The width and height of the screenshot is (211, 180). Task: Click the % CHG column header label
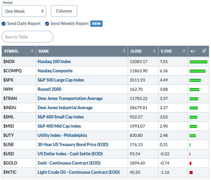click(x=166, y=51)
